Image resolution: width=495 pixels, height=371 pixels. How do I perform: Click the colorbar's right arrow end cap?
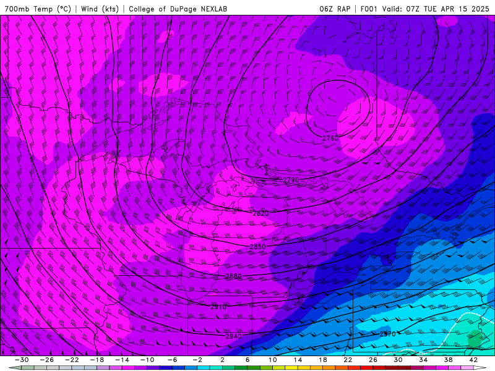click(480, 368)
